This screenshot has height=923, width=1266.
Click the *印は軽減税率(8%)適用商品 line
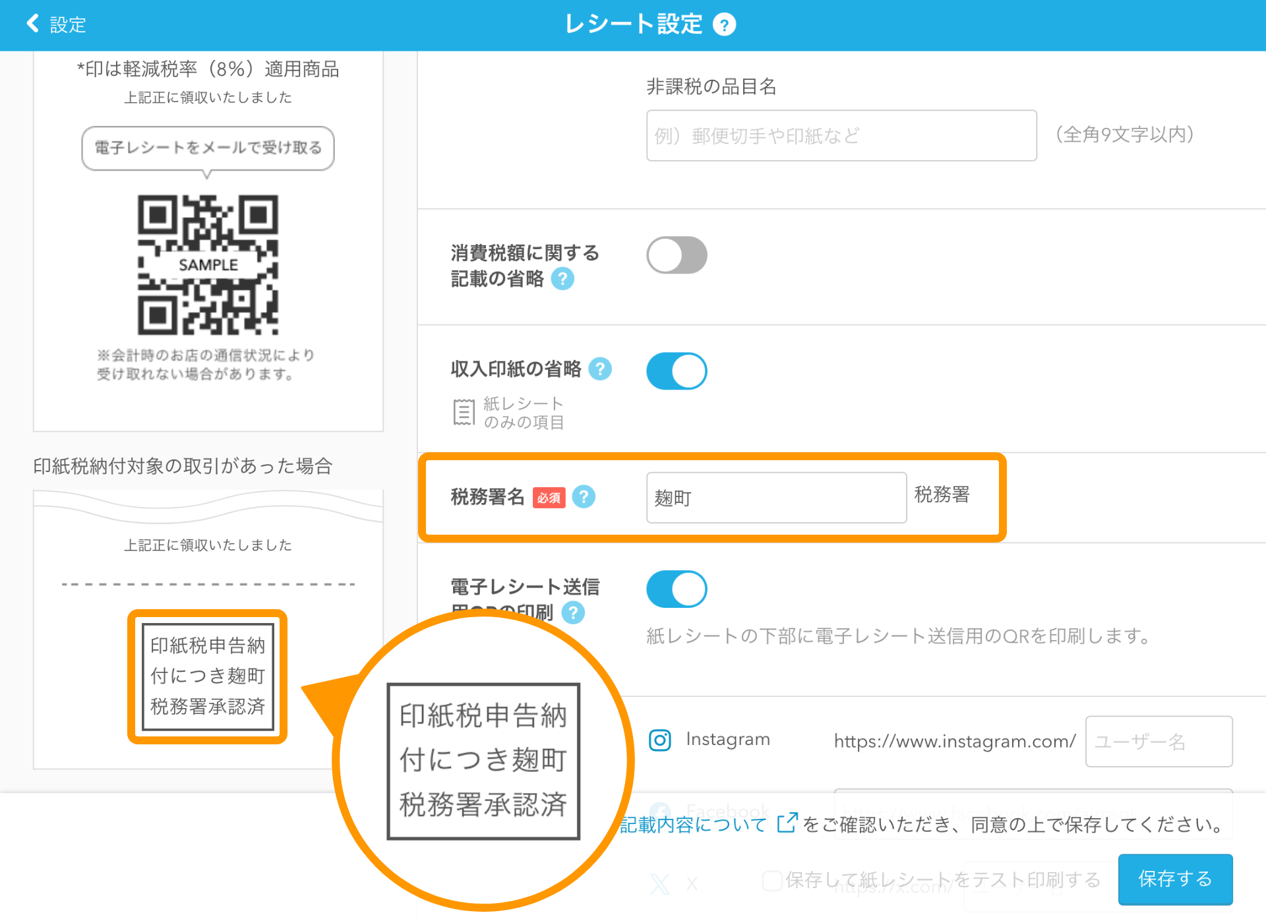point(208,69)
